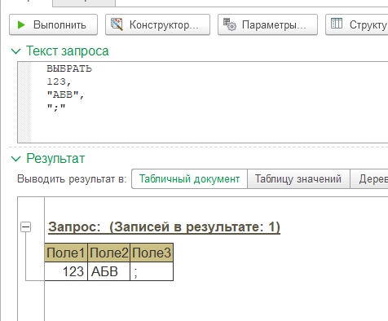Click the 123, line in query text

(59, 81)
